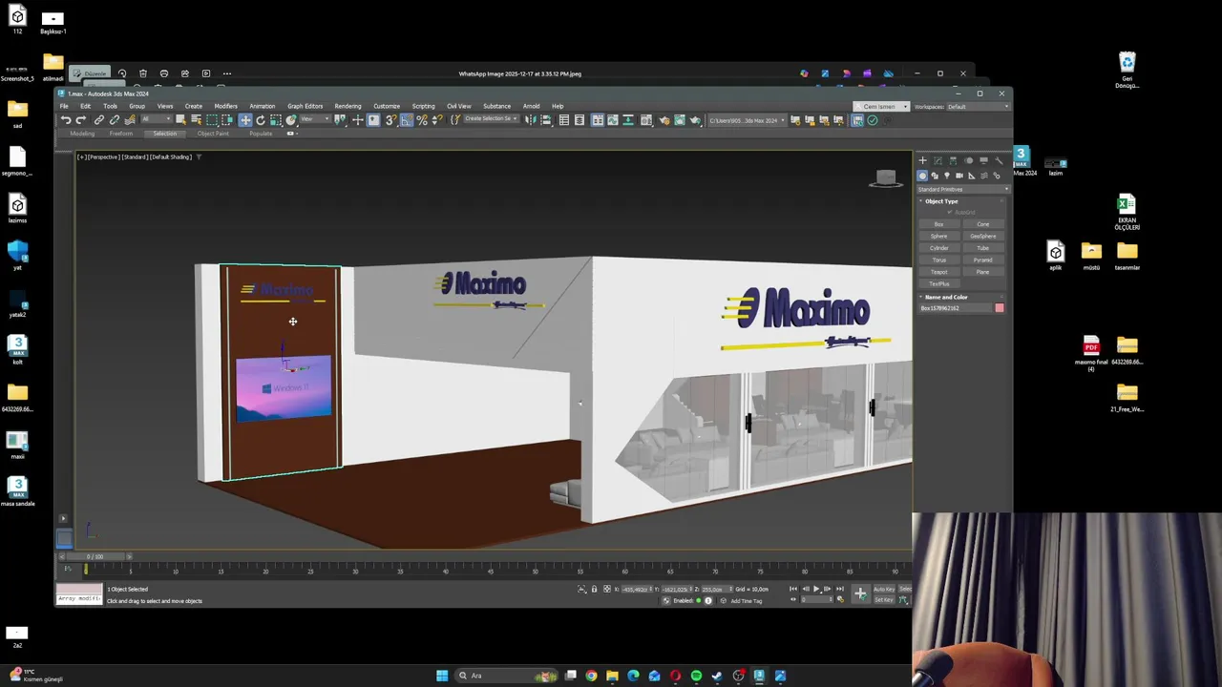Image resolution: width=1222 pixels, height=687 pixels.
Task: Open the Workspaces Default dropdown
Action: [x=978, y=107]
